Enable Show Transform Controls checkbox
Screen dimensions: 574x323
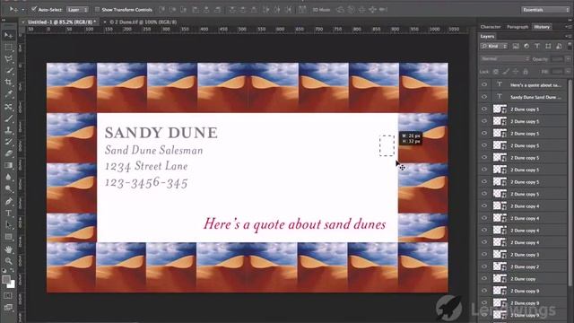click(x=97, y=10)
